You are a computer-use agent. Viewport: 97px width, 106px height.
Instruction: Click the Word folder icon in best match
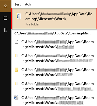(x=18, y=16)
